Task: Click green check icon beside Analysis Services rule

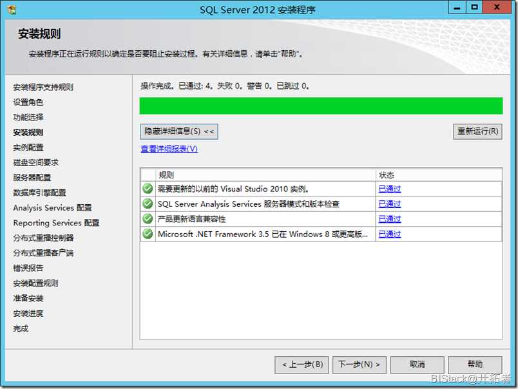Action: point(148,204)
